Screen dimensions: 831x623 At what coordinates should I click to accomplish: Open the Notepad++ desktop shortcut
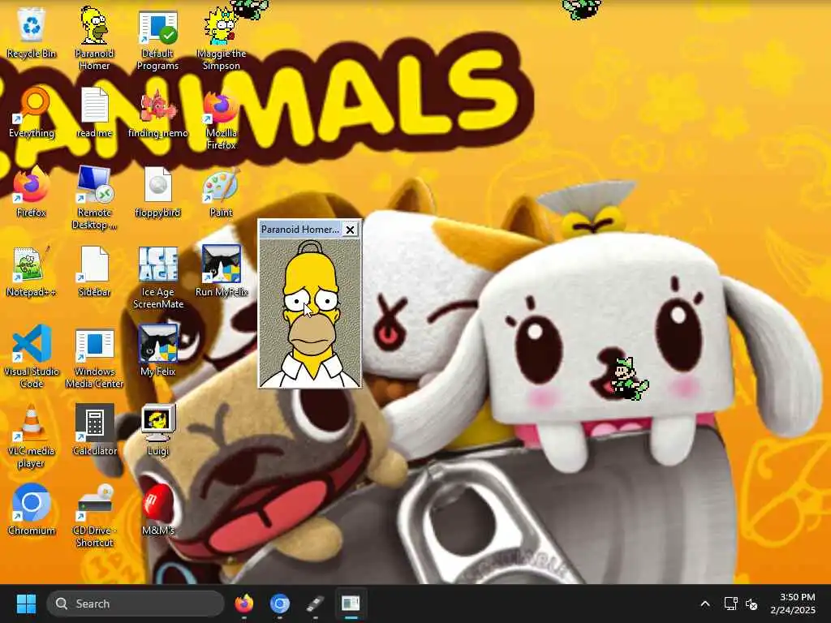[x=32, y=272]
